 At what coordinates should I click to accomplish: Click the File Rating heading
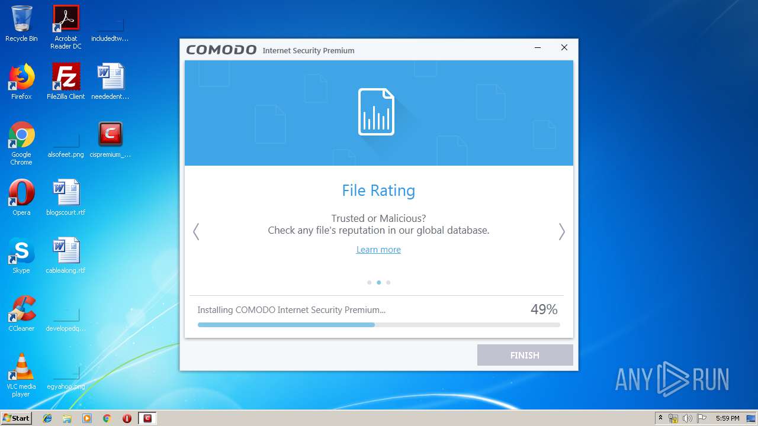coord(378,191)
